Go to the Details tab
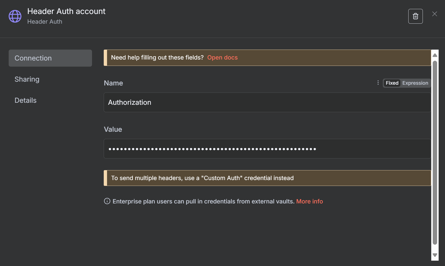The height and width of the screenshot is (266, 445). pos(25,100)
